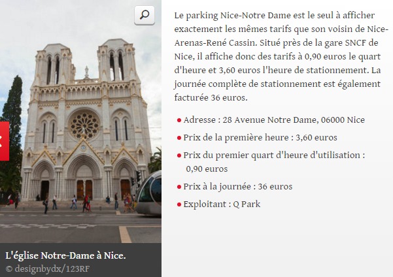Click the Prix à la journée : 36 euros line
Screen dimensions: 393x277
click(238, 187)
